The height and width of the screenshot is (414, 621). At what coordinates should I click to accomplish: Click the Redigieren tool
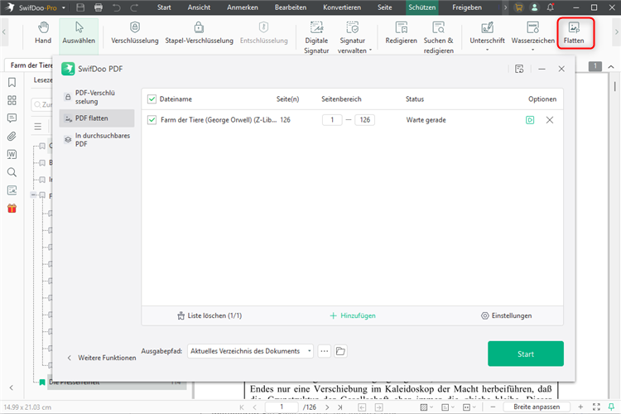coord(401,34)
